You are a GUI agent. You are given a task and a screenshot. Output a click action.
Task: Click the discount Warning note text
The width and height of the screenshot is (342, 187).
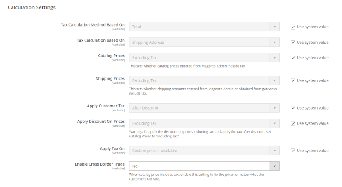point(200,134)
